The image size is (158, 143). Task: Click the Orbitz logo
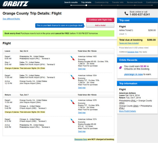16,4
